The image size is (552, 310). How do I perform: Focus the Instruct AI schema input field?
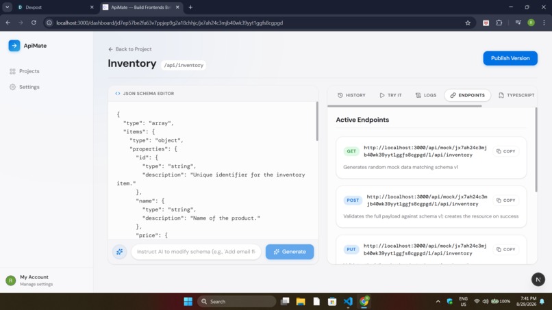click(196, 252)
